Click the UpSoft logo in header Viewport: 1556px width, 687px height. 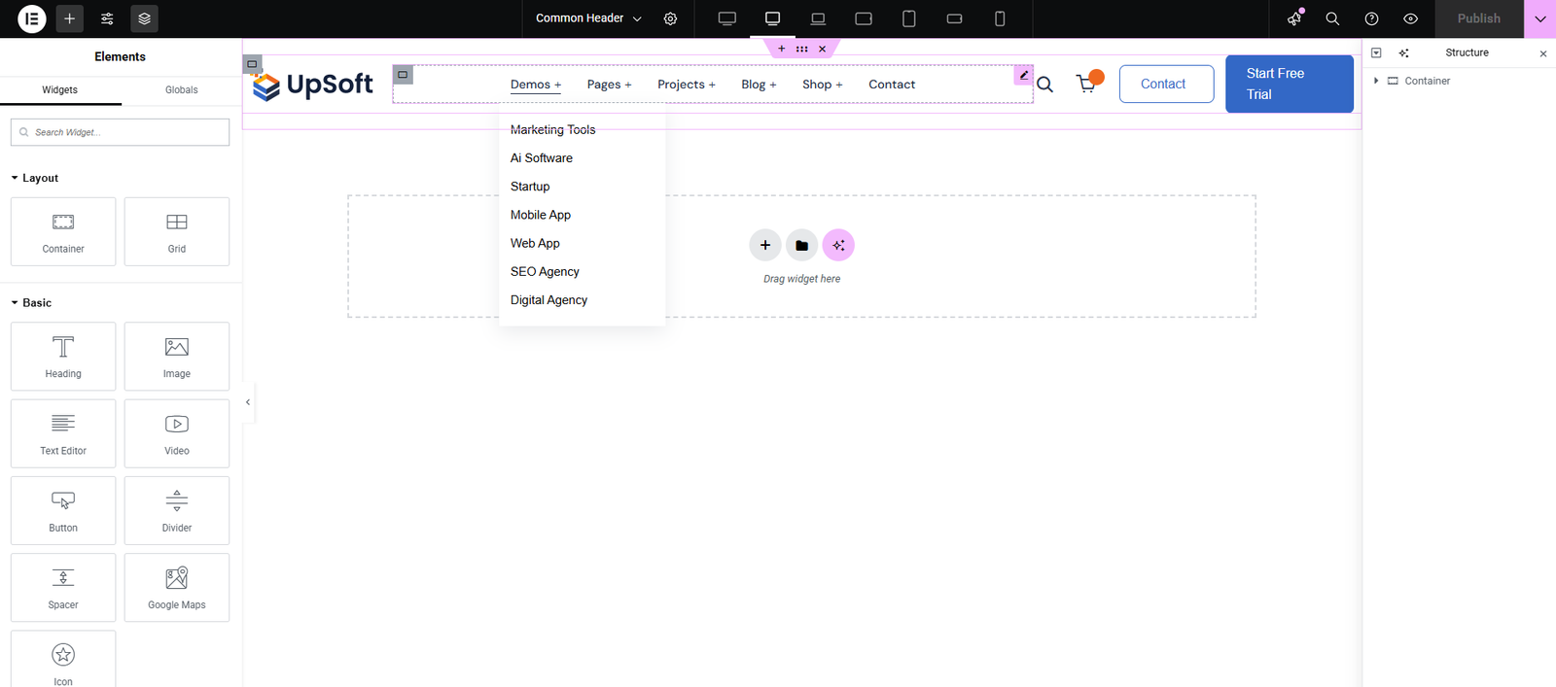(312, 85)
